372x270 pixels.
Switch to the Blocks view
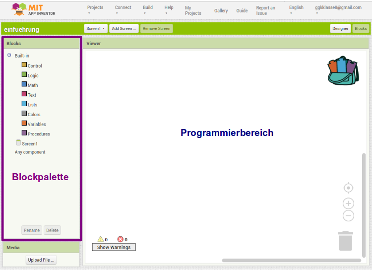click(361, 29)
